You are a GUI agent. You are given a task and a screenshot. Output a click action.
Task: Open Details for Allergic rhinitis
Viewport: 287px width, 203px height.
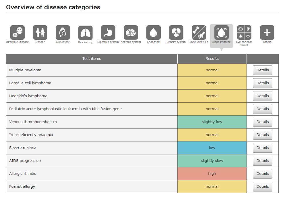pos(262,173)
